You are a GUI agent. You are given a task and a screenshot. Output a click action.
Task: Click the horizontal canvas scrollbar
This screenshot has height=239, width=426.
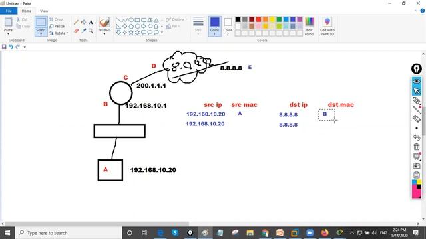pos(97,224)
